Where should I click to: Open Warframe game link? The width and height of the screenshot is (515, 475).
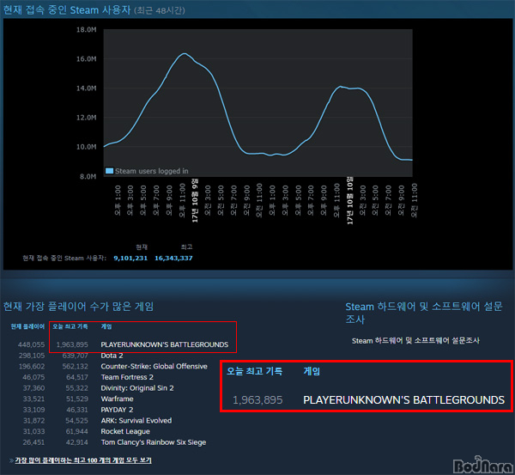pyautogui.click(x=118, y=399)
